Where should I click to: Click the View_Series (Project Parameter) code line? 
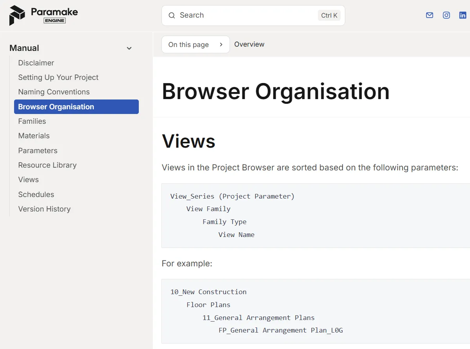[232, 196]
